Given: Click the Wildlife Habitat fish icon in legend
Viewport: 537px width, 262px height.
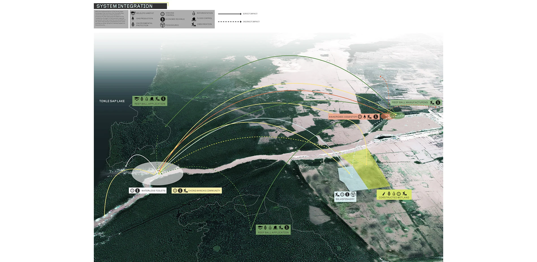Looking at the screenshot, I should [x=133, y=13].
